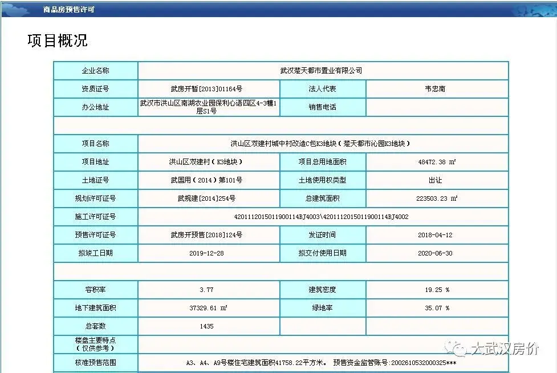Click the 办公地址 label cell
Viewport: 557px width, 373px height.
coord(96,107)
